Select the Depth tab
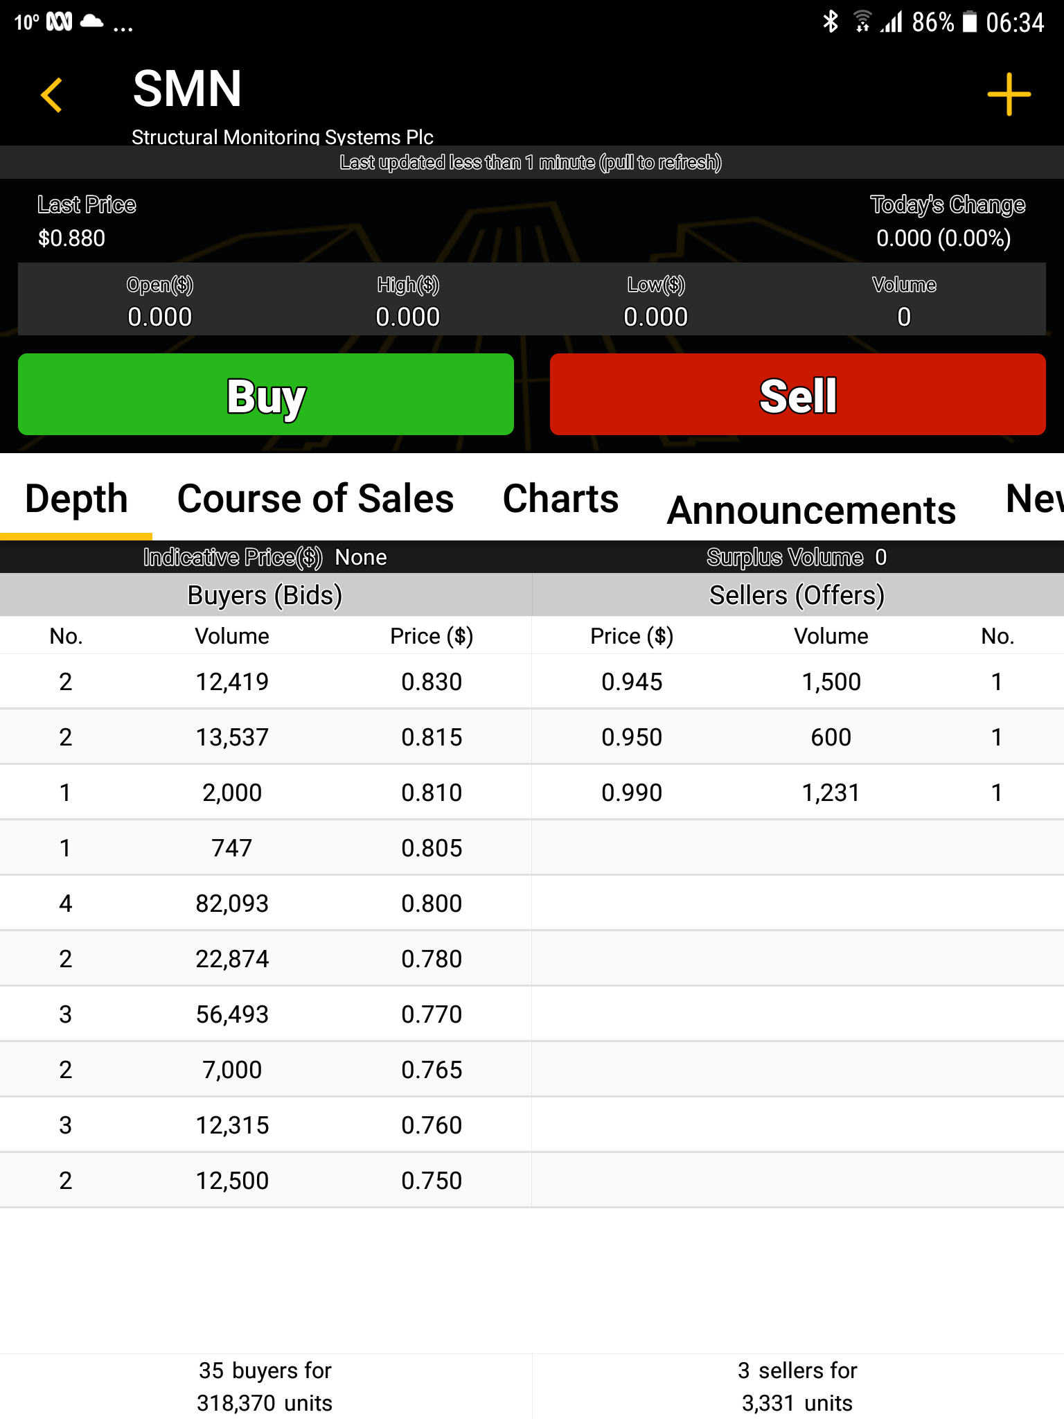 point(76,499)
